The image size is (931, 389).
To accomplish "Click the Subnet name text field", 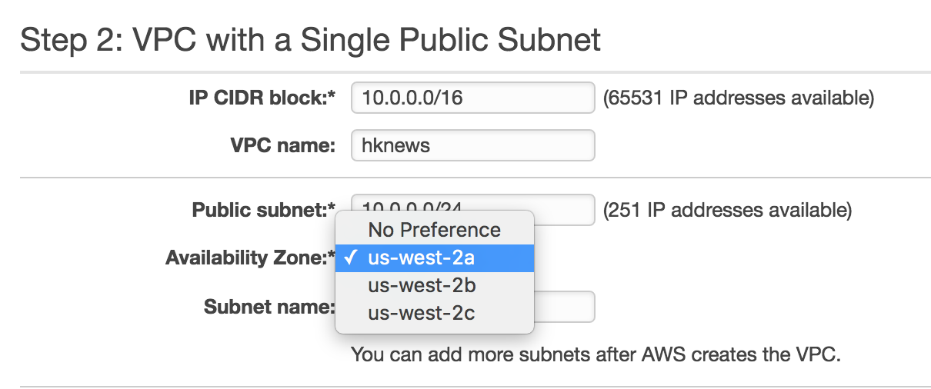I will pyautogui.click(x=564, y=307).
